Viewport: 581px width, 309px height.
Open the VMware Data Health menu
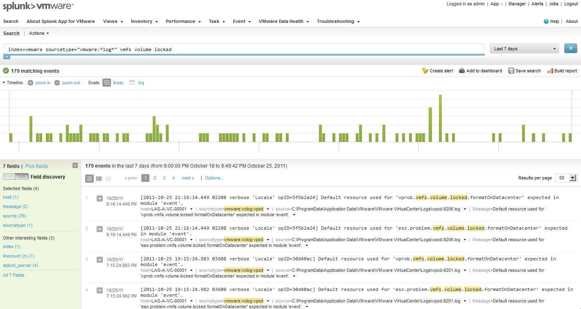pos(283,21)
